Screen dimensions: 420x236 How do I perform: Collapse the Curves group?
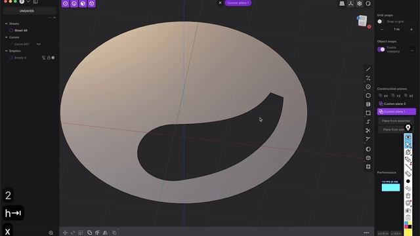[x=7, y=37]
